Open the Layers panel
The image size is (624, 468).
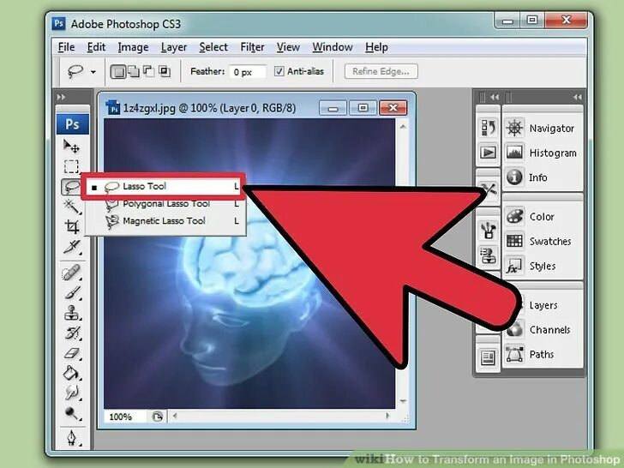click(543, 305)
